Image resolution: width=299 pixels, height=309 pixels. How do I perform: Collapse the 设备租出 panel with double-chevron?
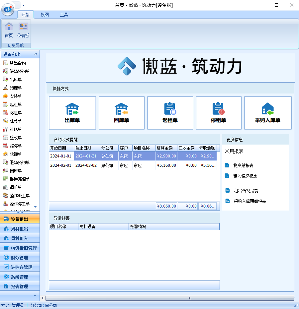tap(36, 54)
